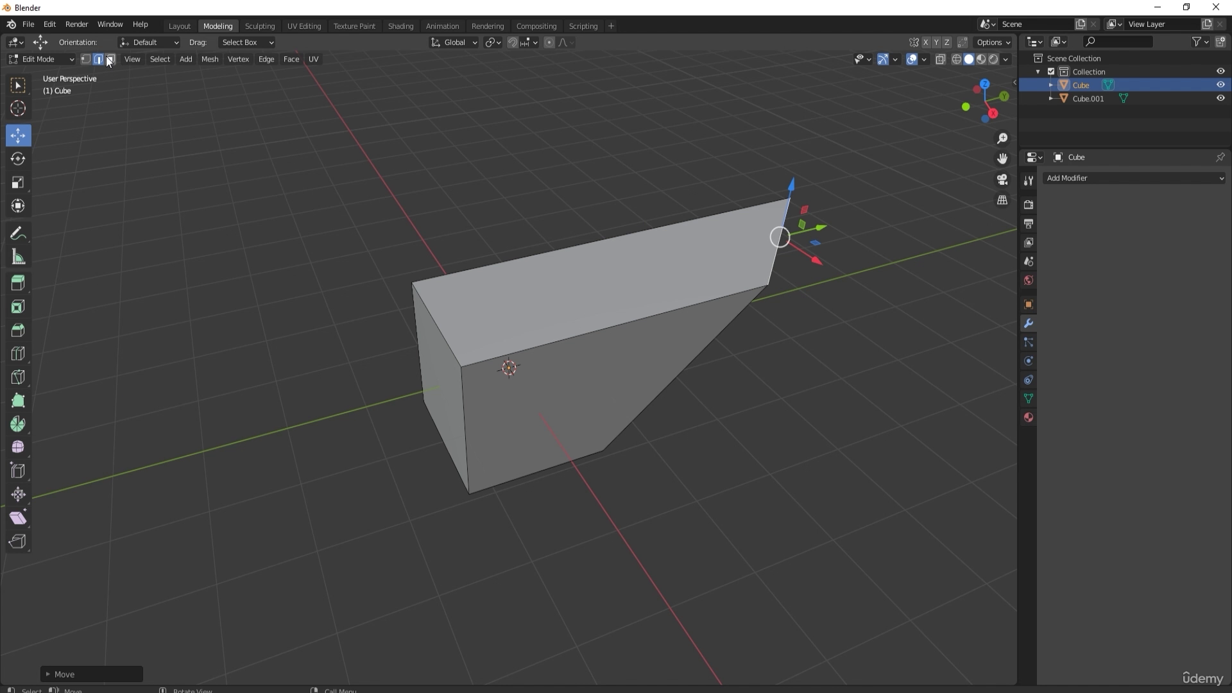This screenshot has height=693, width=1232.
Task: Click the zoom view magnifier icon
Action: tap(1002, 139)
